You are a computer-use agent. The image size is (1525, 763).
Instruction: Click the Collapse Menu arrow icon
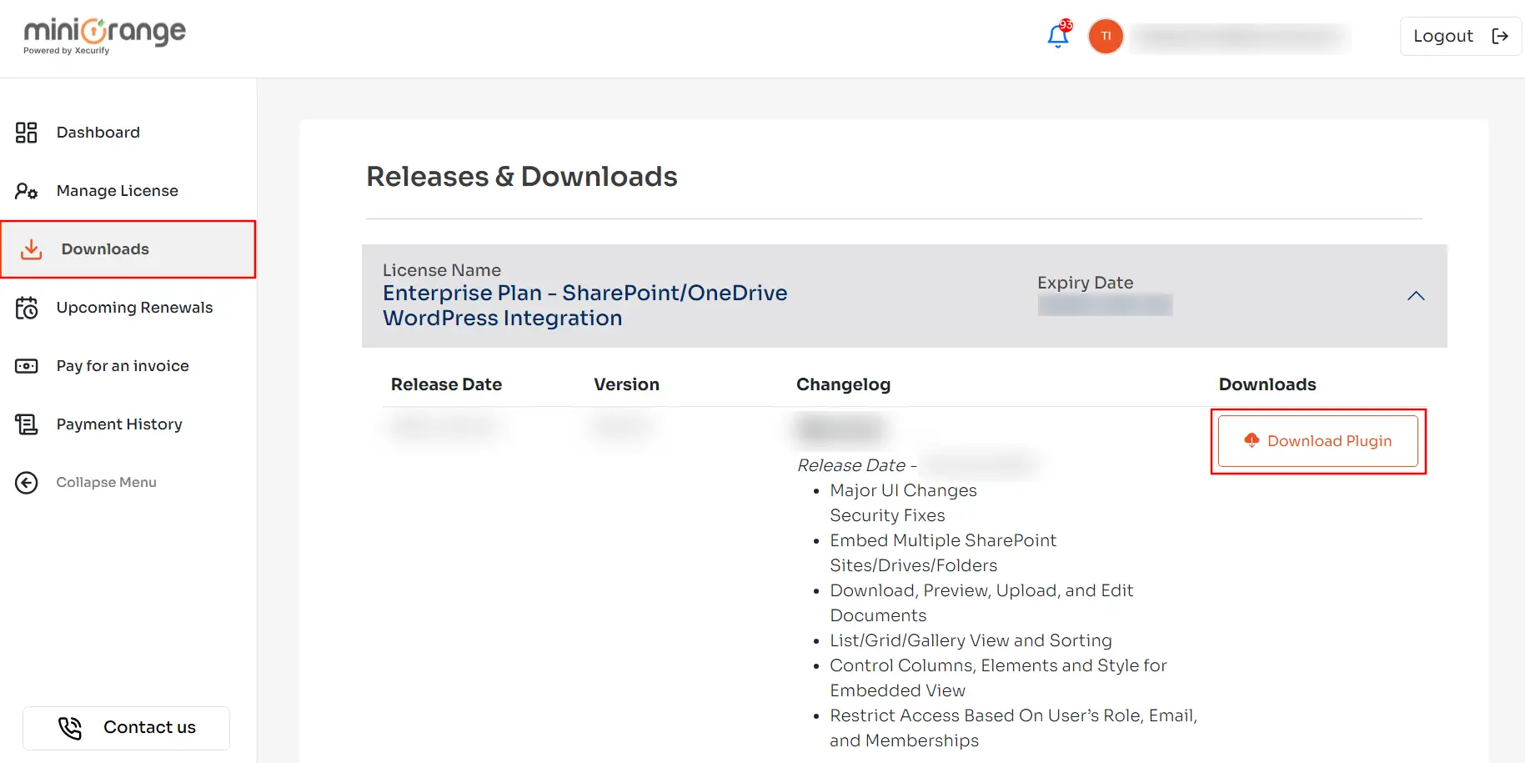[27, 483]
